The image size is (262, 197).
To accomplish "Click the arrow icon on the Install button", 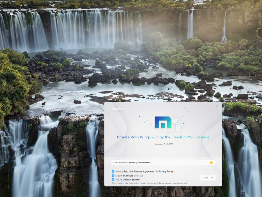I will (211, 178).
